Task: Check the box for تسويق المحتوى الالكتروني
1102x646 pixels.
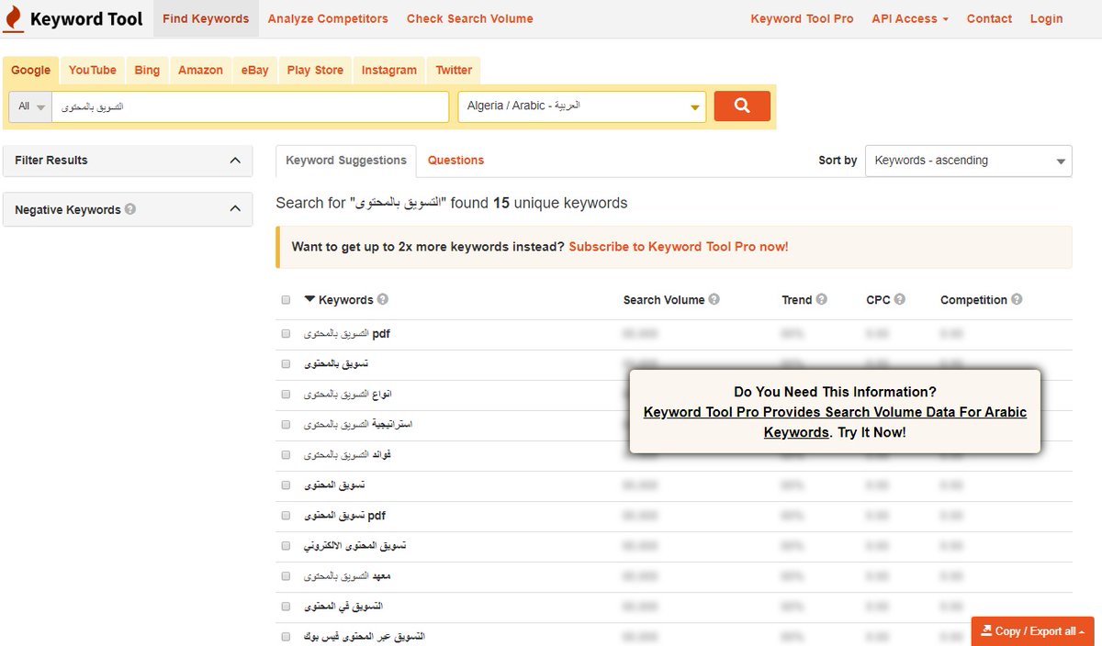Action: pos(286,546)
